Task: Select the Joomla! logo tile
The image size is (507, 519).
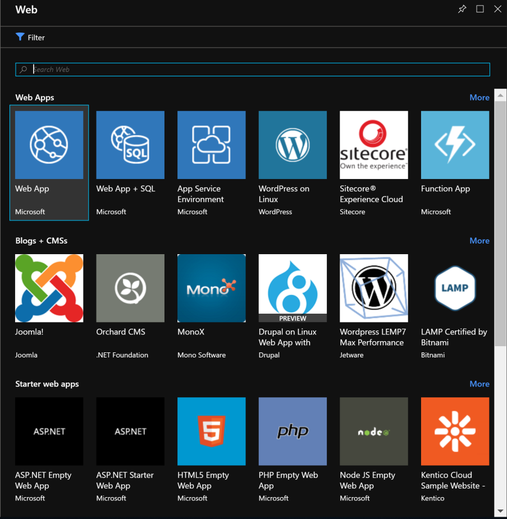Action: (49, 288)
